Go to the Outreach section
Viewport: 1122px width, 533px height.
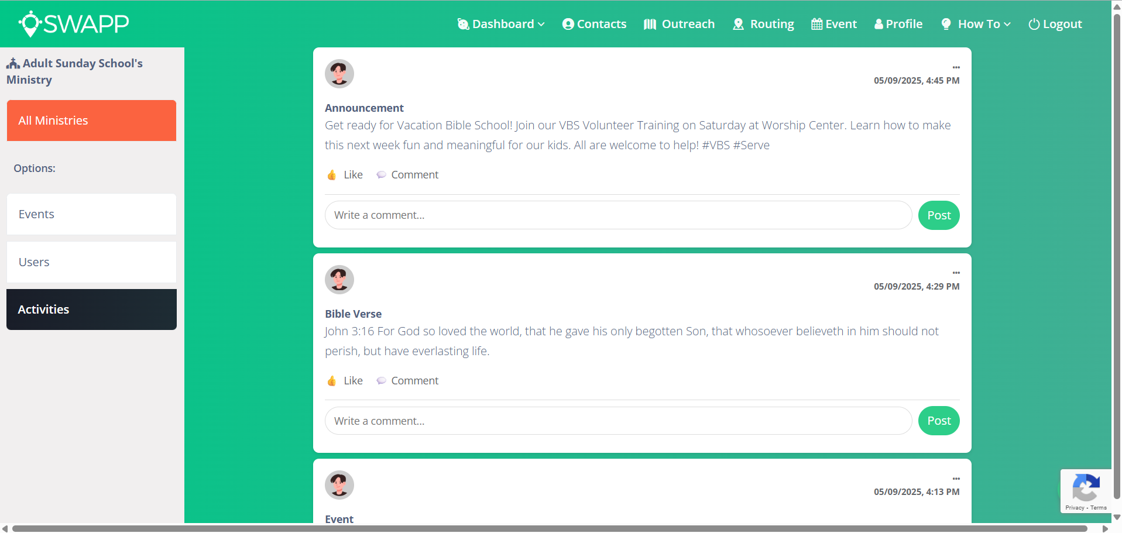679,24
